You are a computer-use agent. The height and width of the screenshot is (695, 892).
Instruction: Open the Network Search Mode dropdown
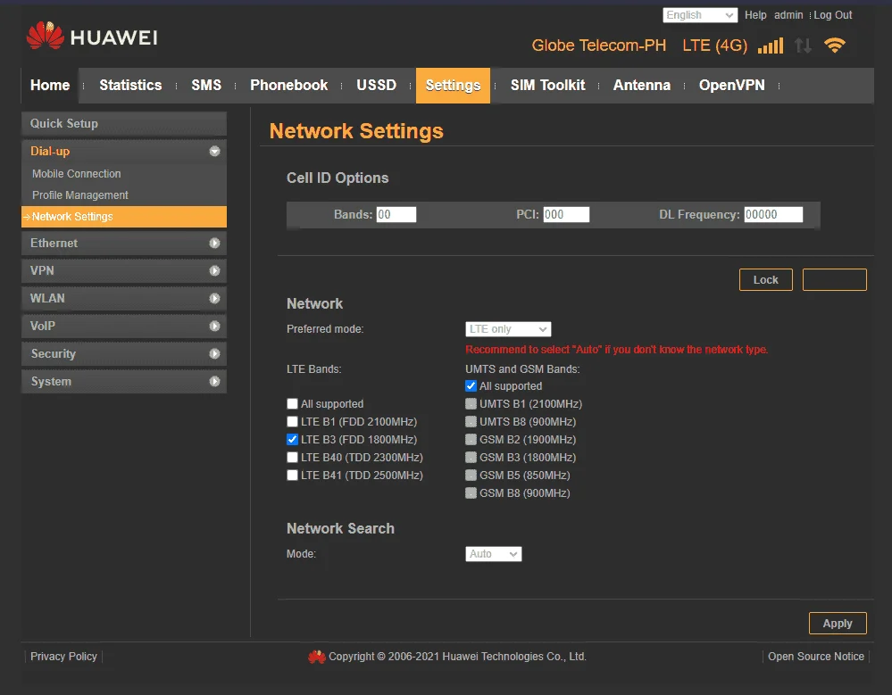pyautogui.click(x=493, y=554)
